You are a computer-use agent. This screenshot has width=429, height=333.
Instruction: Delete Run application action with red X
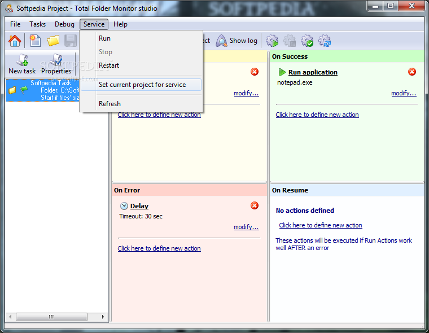pos(412,72)
